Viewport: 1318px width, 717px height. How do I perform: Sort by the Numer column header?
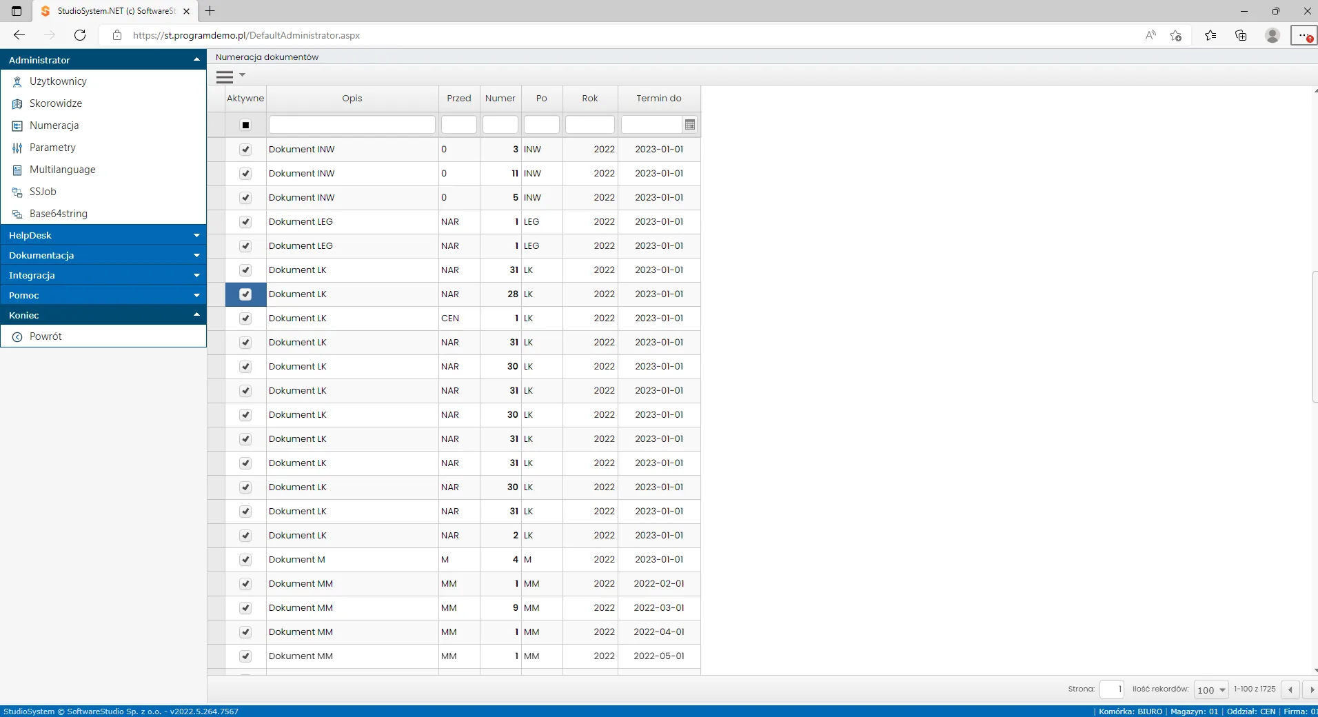coord(500,98)
